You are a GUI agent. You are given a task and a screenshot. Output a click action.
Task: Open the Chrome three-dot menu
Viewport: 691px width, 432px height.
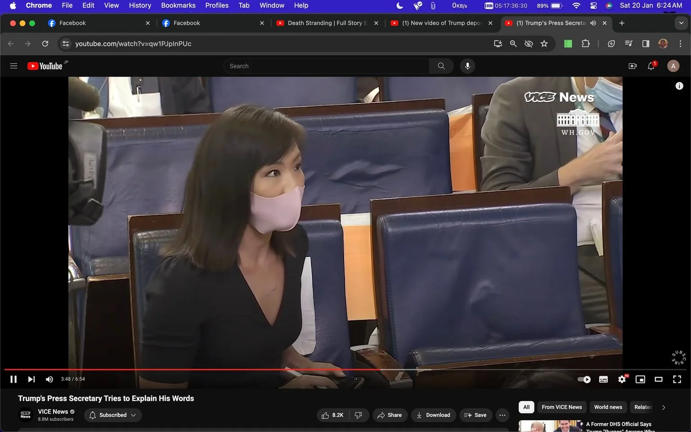coord(680,44)
